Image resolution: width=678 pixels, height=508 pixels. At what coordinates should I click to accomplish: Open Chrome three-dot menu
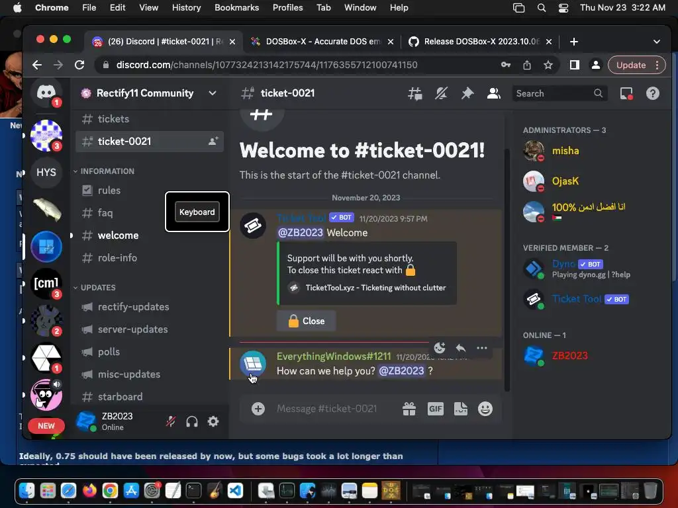click(x=657, y=65)
